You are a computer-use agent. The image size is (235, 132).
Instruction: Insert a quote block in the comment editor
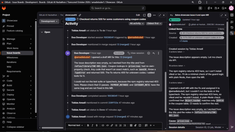pyautogui.click(x=103, y=125)
